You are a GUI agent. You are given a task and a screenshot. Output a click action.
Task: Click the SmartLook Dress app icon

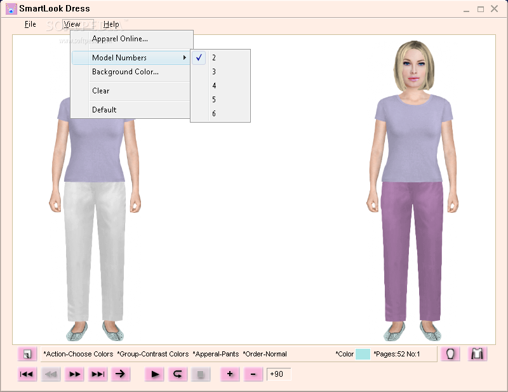point(11,9)
